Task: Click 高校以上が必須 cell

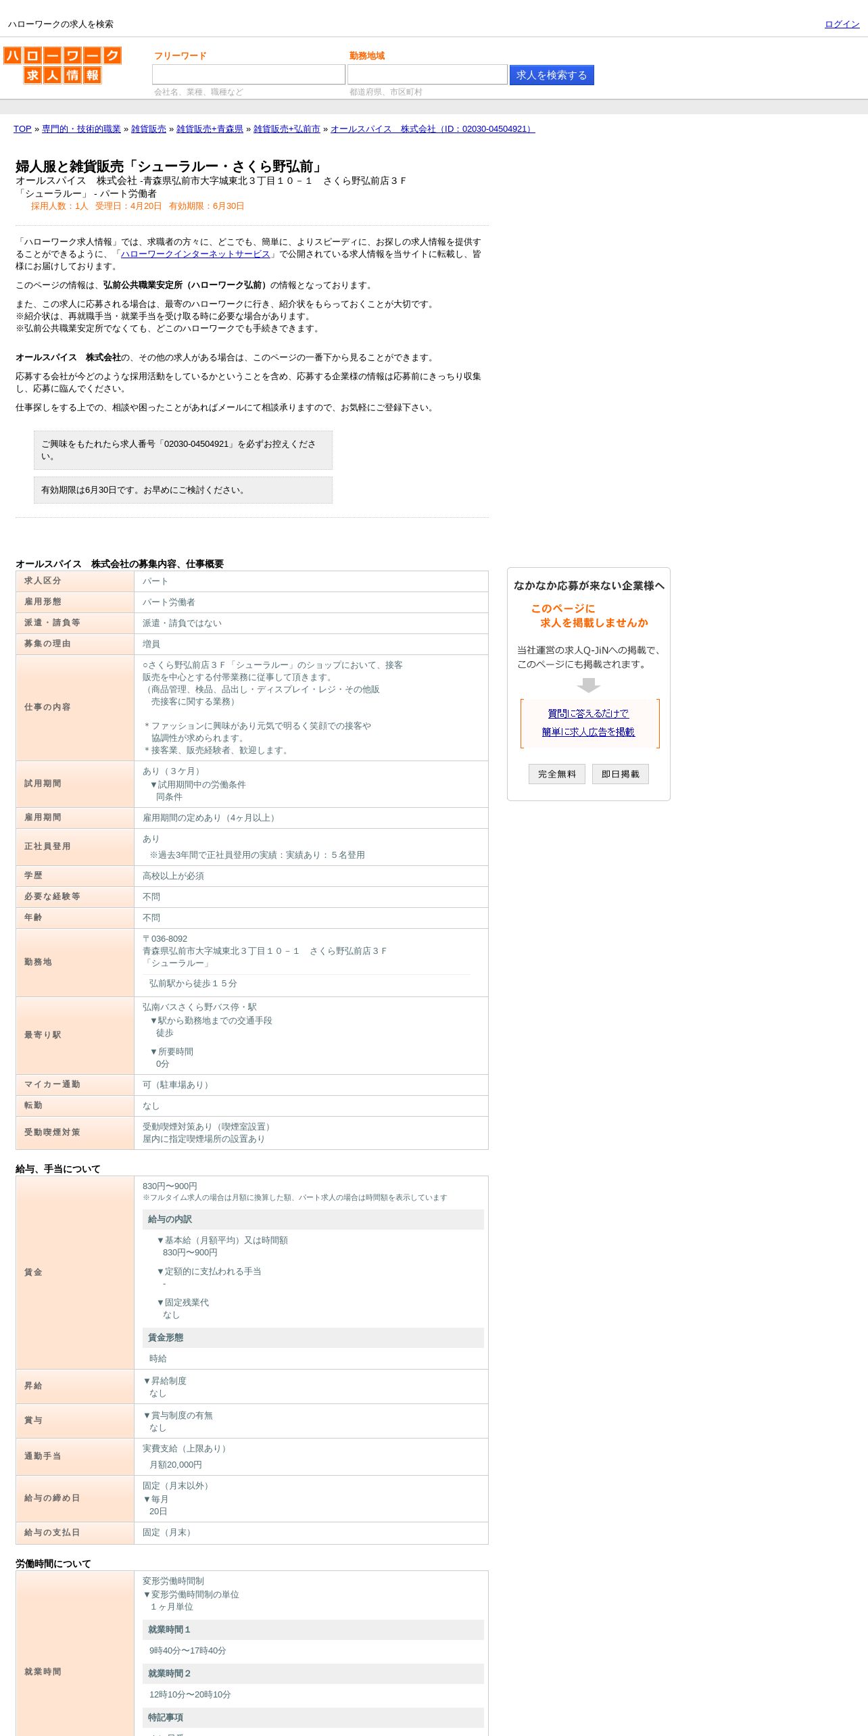Action: [x=311, y=876]
